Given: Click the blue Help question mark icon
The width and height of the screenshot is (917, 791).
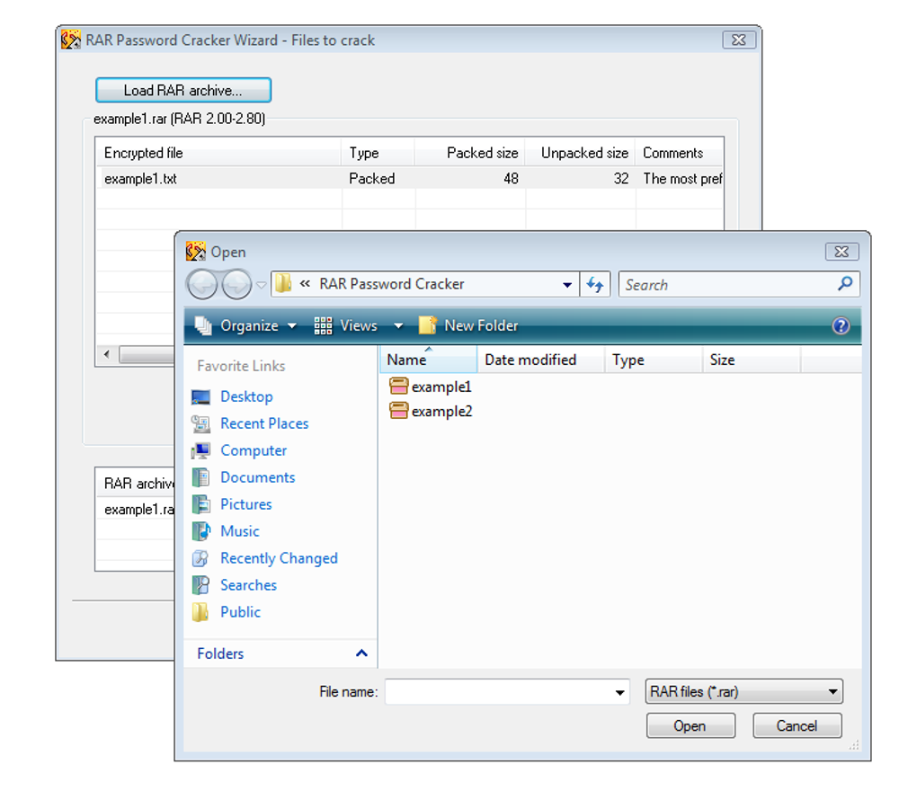Looking at the screenshot, I should click(841, 325).
